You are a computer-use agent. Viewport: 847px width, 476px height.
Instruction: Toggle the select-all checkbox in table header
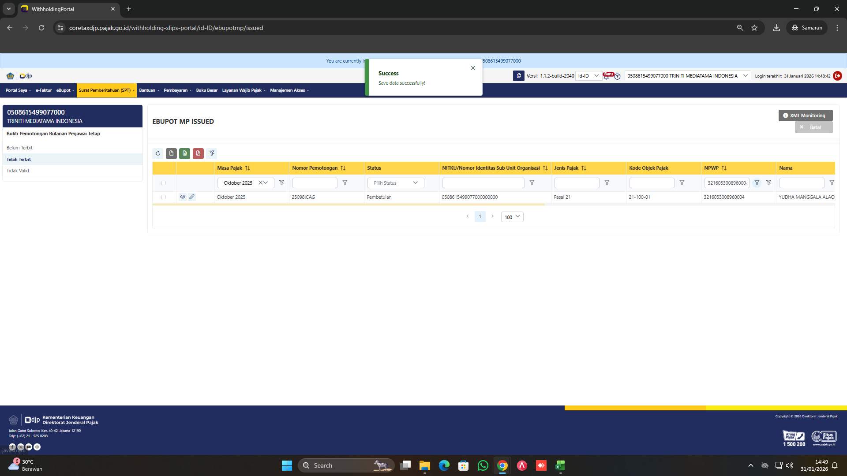coord(164,183)
